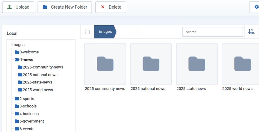Image resolution: width=259 pixels, height=132 pixels.
Task: Select the 2025-state-news folder icon in grid
Action: pyautogui.click(x=197, y=64)
